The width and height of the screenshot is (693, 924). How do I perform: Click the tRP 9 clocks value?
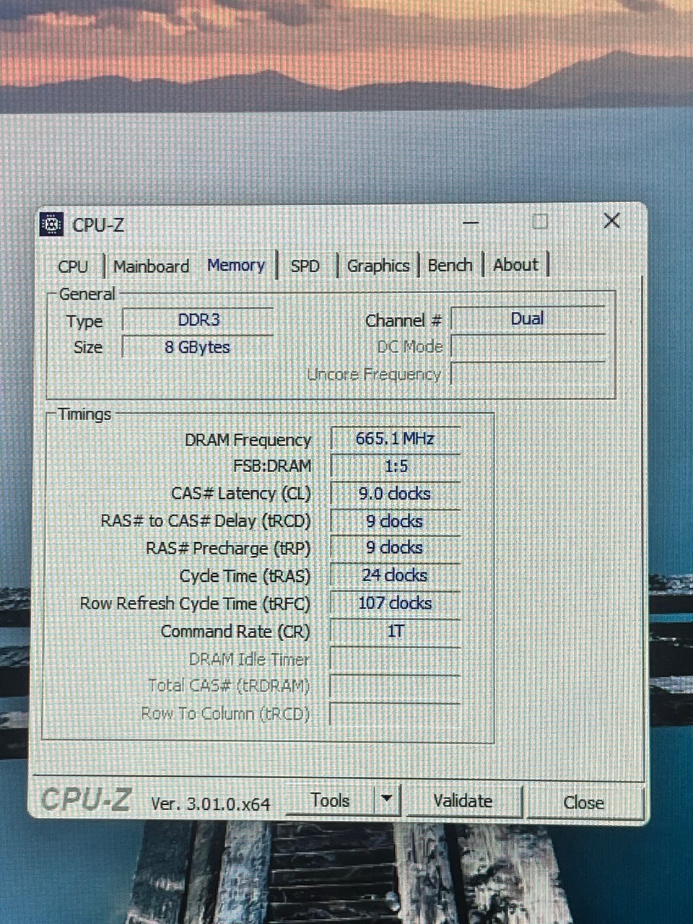(x=396, y=548)
